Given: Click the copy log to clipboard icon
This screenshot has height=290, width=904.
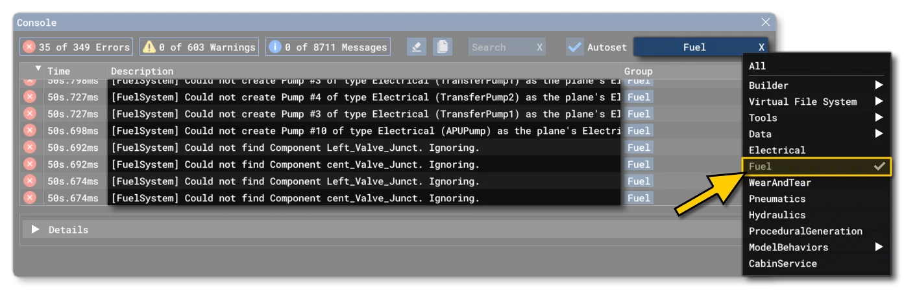Looking at the screenshot, I should pos(443,47).
